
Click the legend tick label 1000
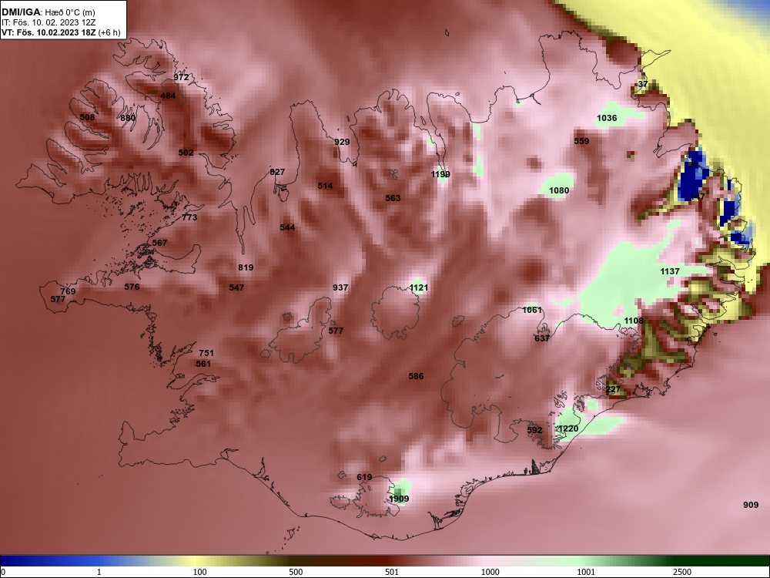[490, 572]
